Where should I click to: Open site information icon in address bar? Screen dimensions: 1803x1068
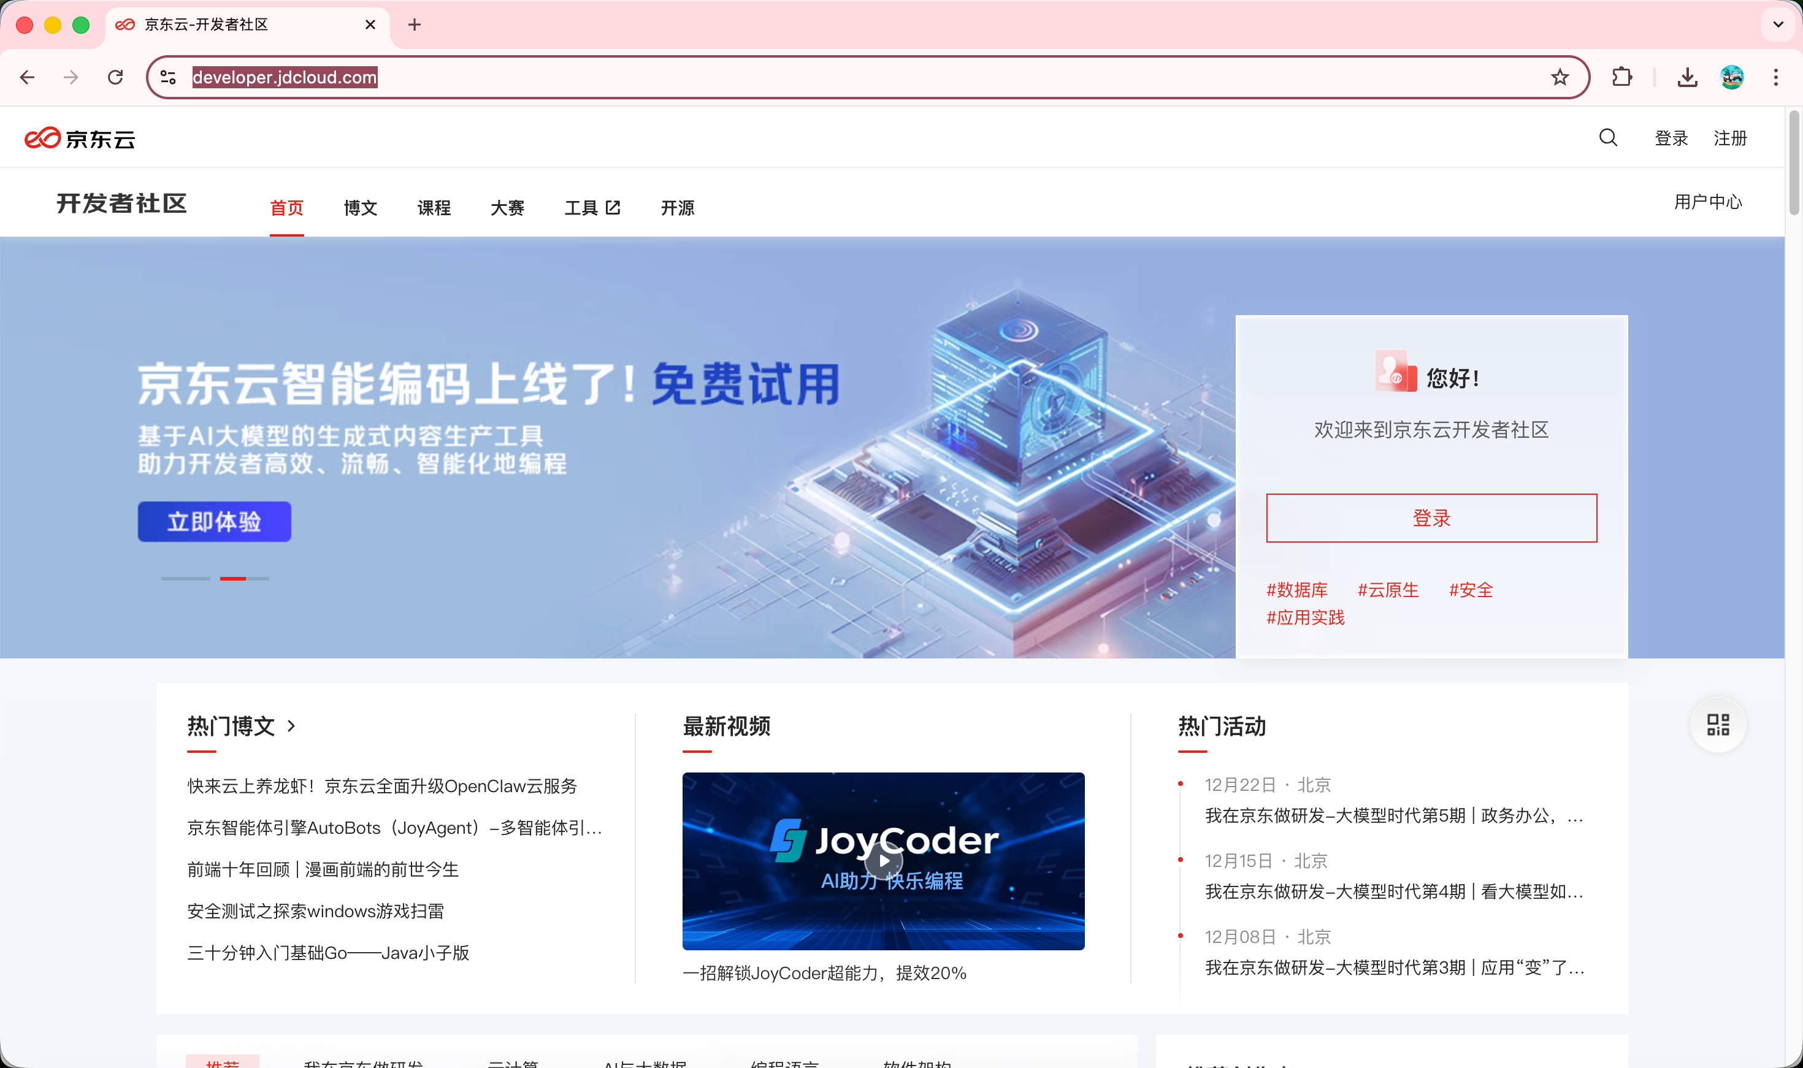pos(169,77)
